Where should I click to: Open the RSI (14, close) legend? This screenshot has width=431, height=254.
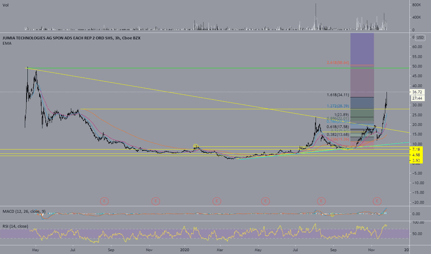coord(15,226)
